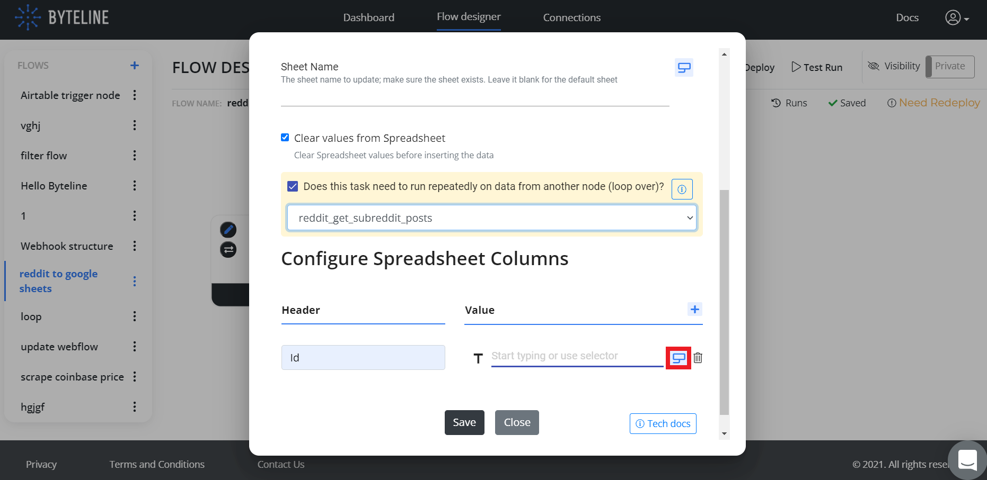
Task: Select the vghj flow
Action: pos(31,125)
